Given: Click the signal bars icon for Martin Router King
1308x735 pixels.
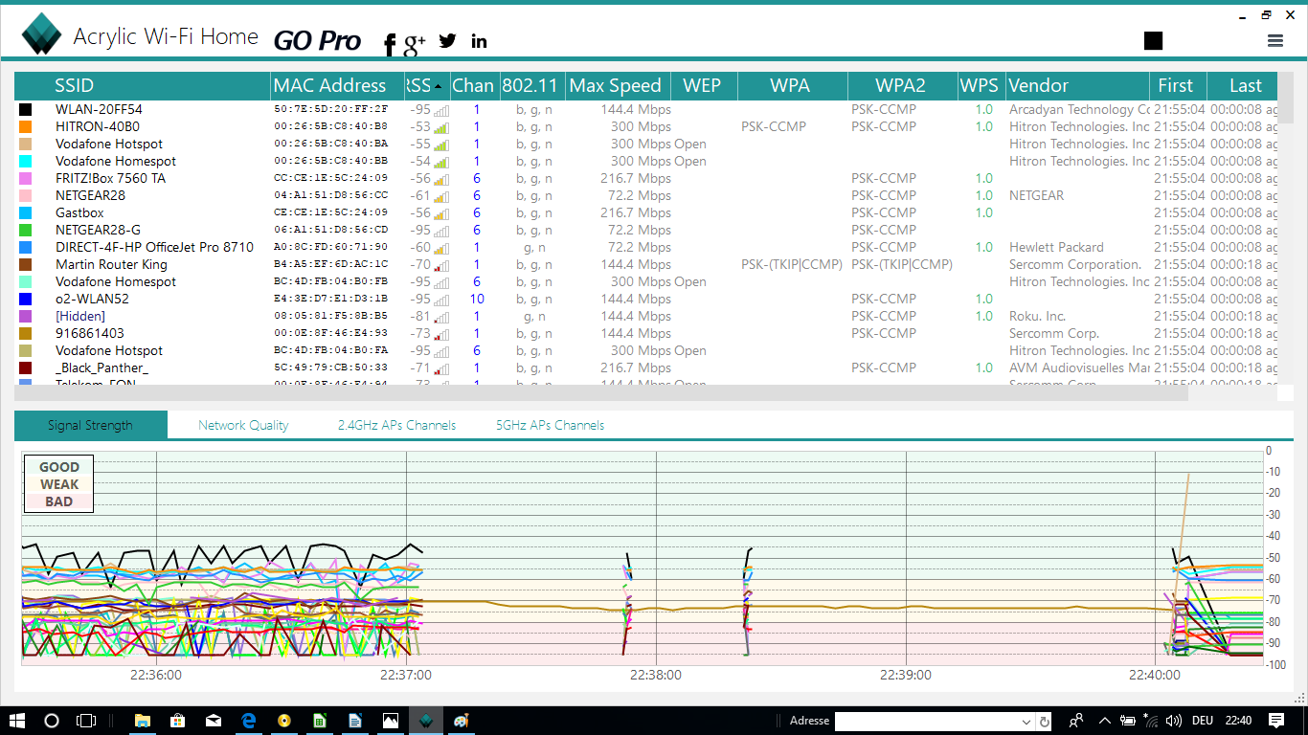Looking at the screenshot, I should click(x=441, y=265).
